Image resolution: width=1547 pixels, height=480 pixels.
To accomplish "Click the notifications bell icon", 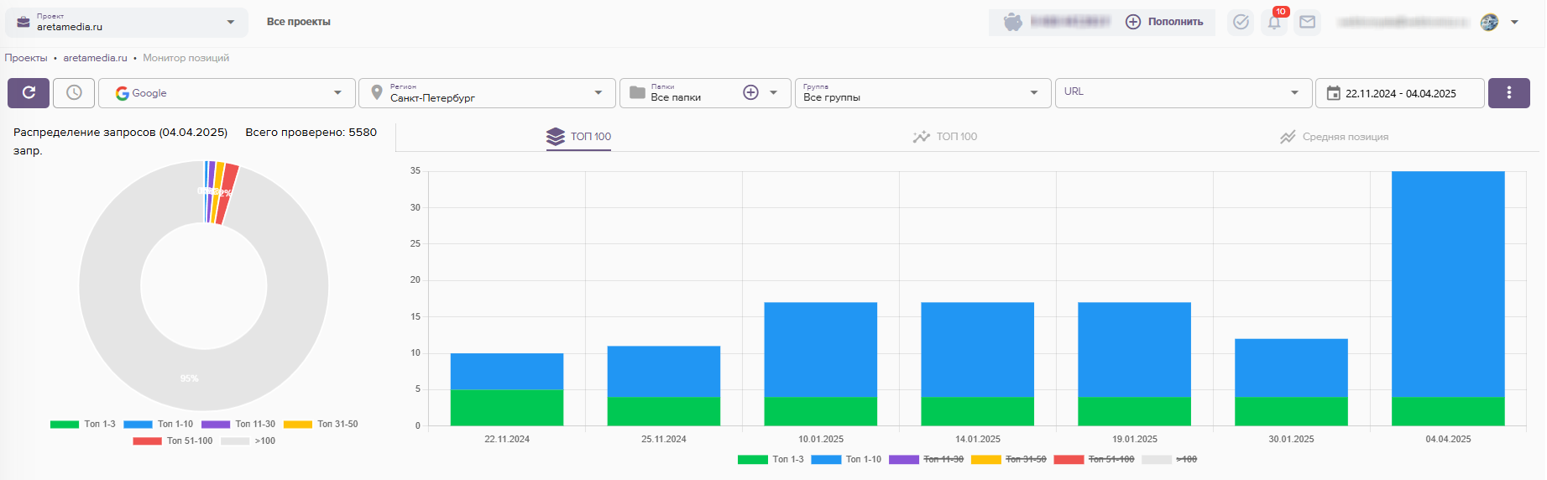I will click(x=1274, y=23).
